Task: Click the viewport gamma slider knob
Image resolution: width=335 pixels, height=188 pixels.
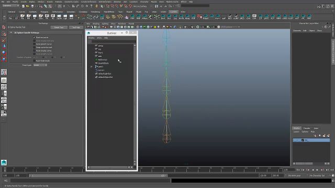Action: click(x=218, y=27)
